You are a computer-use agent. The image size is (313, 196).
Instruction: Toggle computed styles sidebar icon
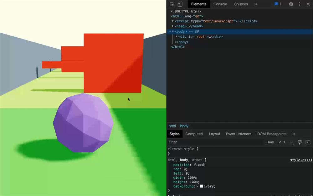[x=308, y=142]
